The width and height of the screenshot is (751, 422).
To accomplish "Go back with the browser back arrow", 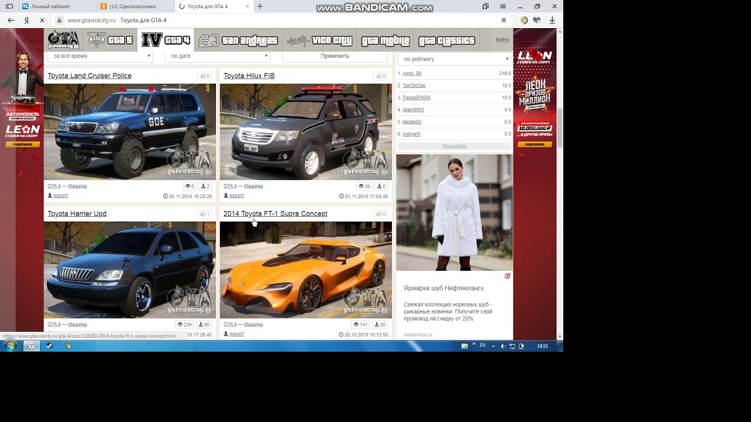I will (11, 20).
